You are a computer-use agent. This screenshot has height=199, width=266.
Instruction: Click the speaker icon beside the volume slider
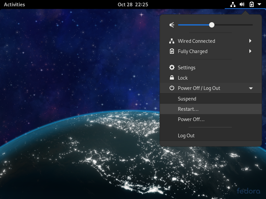(172, 25)
